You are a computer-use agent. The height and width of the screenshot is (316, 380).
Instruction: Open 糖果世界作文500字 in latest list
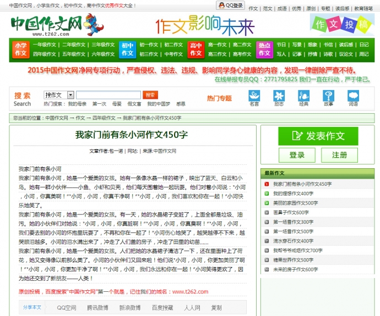pos(293,260)
